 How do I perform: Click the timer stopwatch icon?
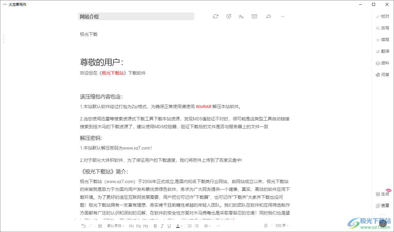tap(266, 226)
